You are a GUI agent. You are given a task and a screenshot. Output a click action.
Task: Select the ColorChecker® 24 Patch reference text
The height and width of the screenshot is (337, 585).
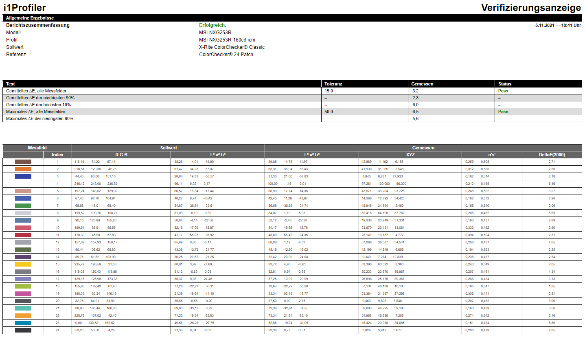(x=226, y=55)
